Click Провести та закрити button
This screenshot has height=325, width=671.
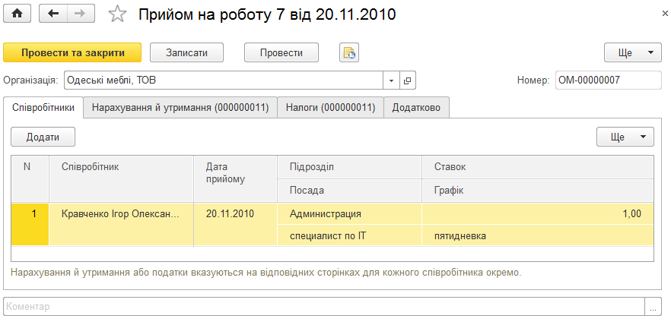72,53
